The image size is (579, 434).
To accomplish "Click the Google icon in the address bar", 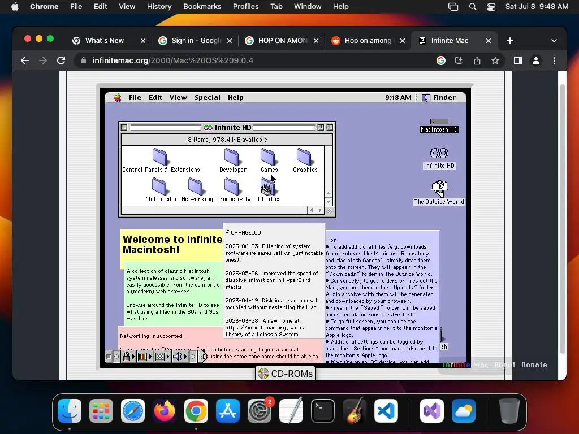I will [441, 60].
